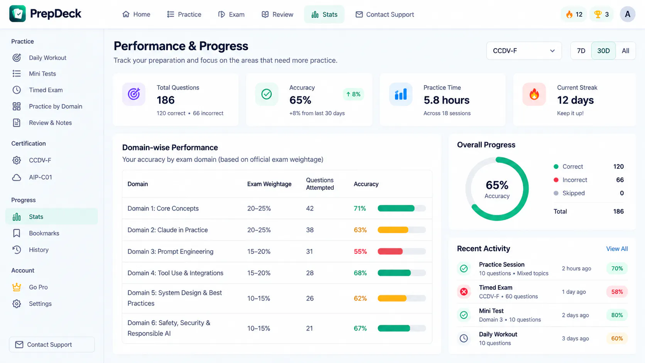Click the Review & Notes document icon
Image resolution: width=645 pixels, height=363 pixels.
pyautogui.click(x=17, y=123)
